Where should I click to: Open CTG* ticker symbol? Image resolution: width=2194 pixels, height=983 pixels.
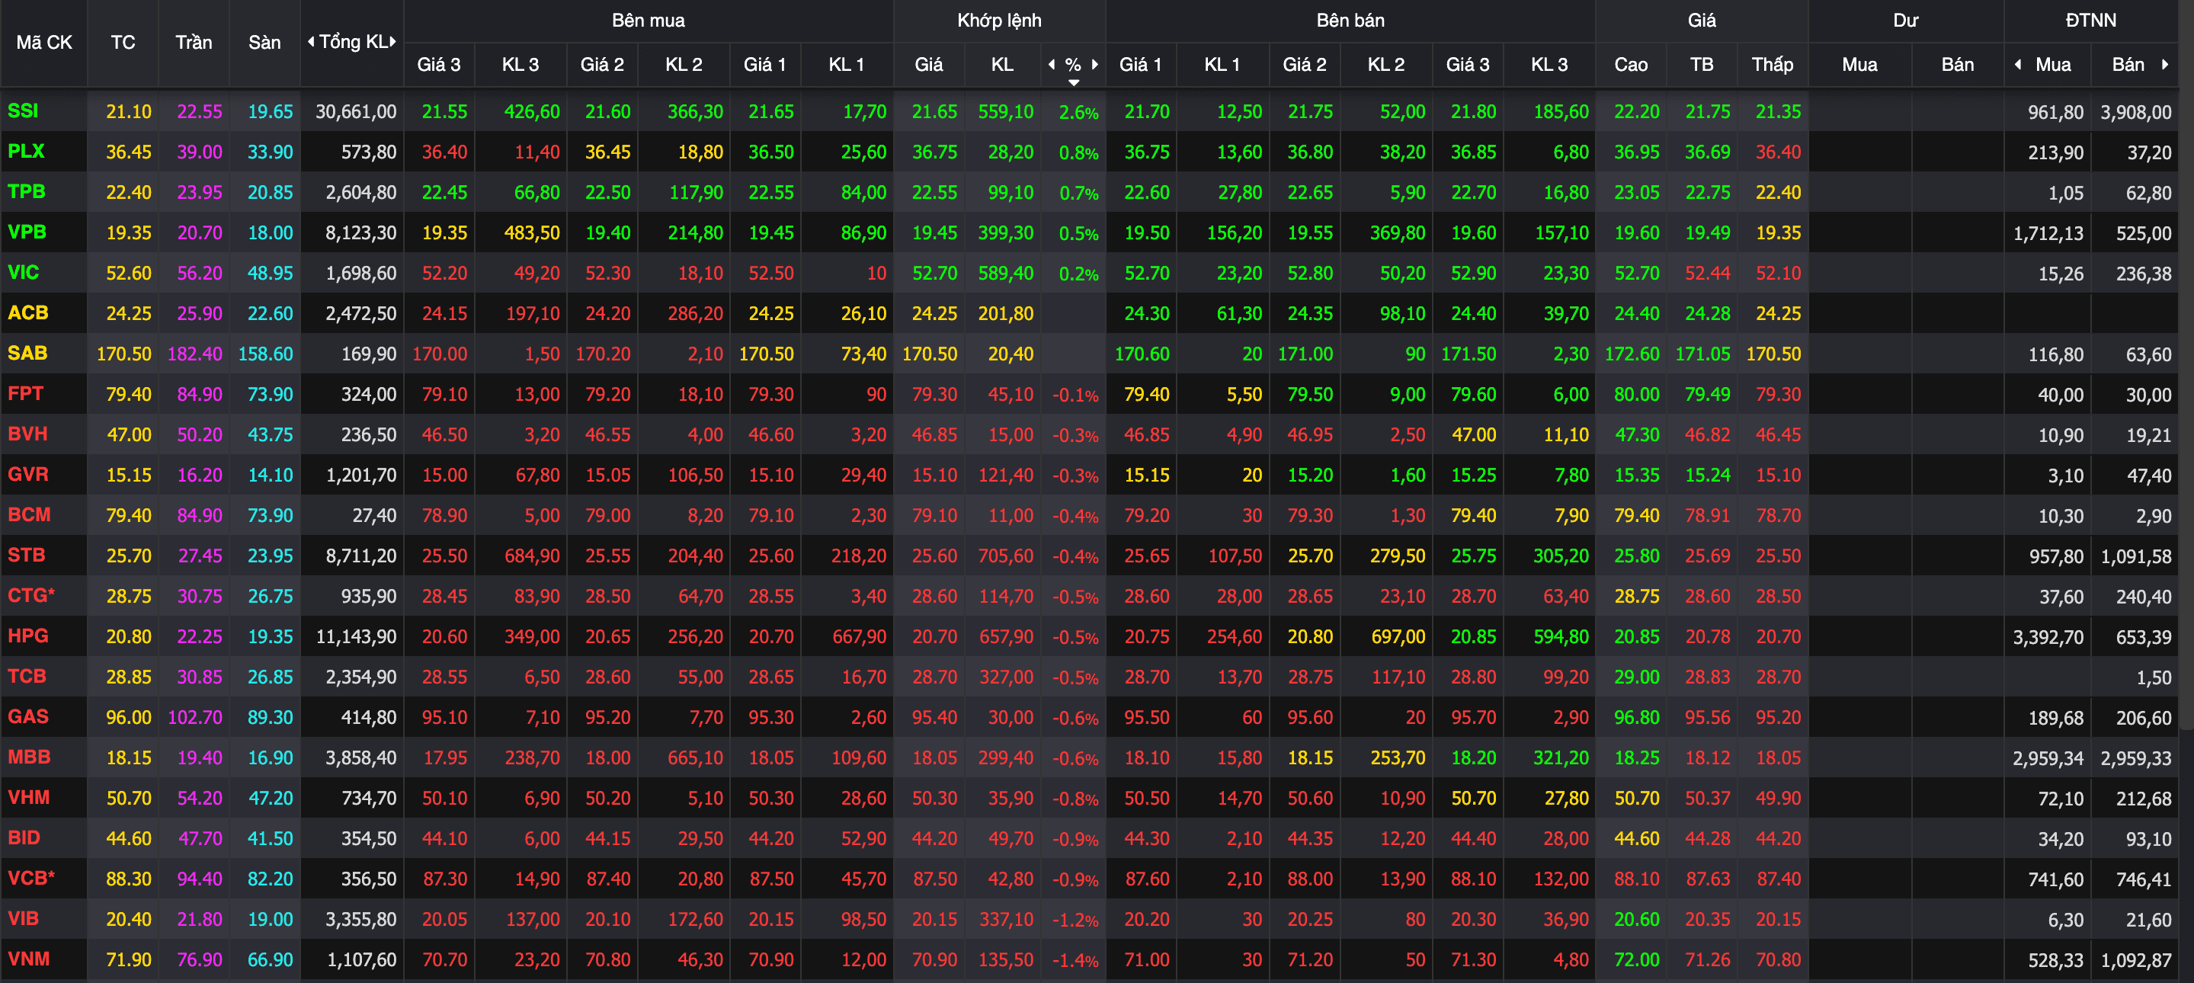click(x=31, y=595)
